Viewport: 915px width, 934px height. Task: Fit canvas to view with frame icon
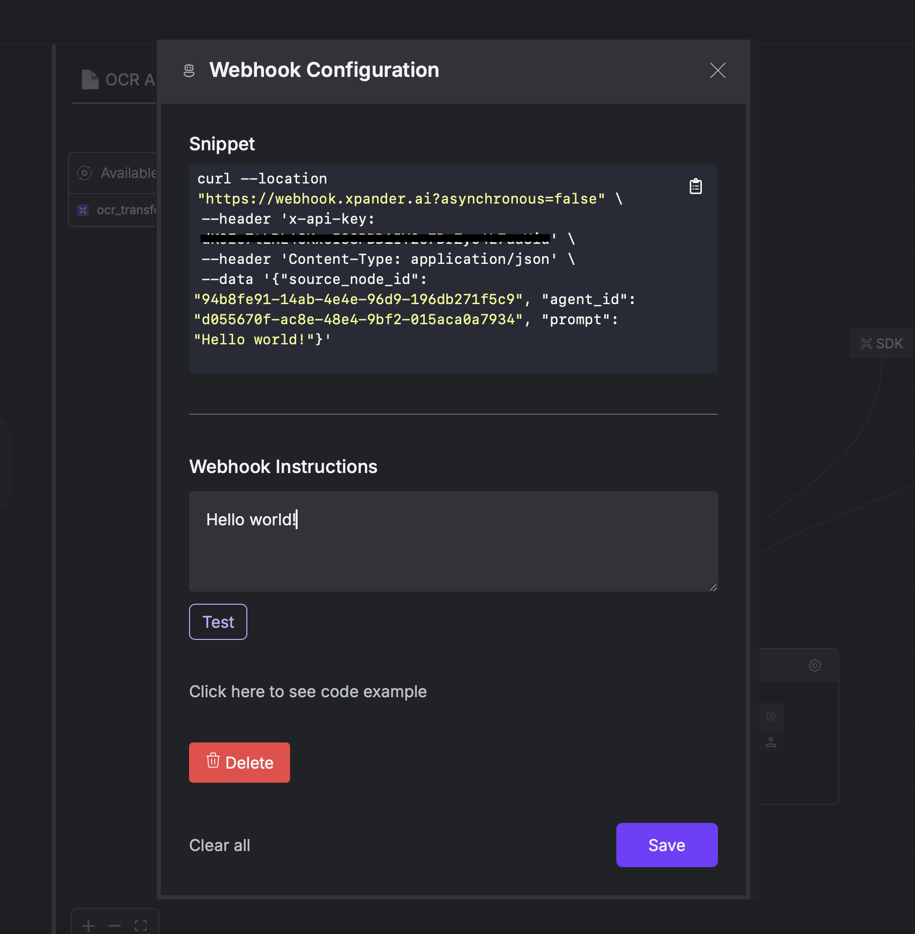[x=141, y=925]
